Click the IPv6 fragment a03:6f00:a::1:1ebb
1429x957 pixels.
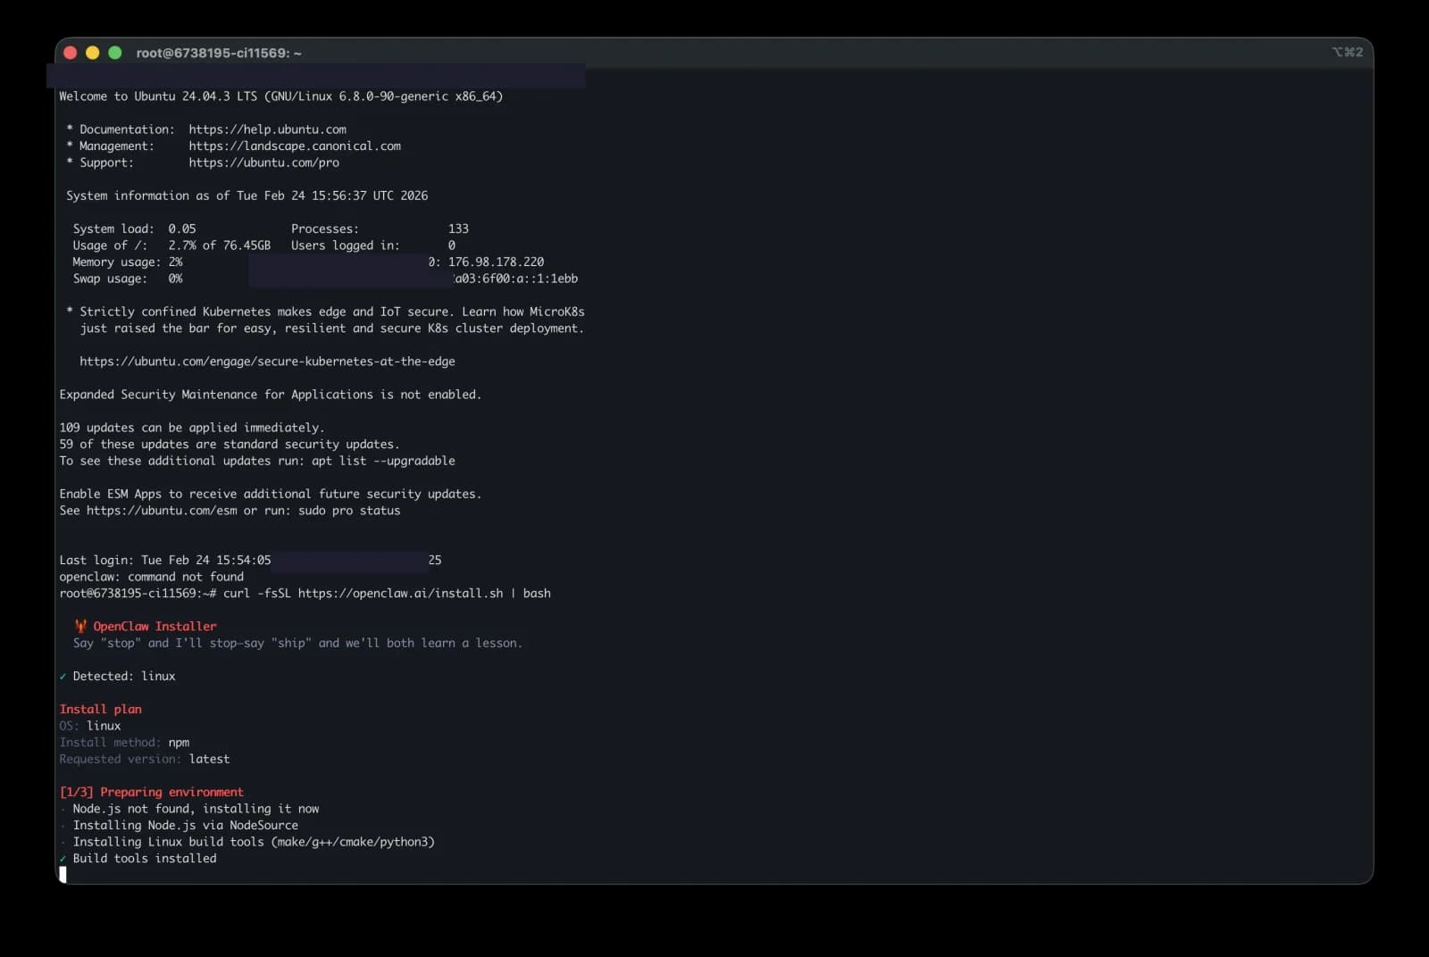pos(516,279)
